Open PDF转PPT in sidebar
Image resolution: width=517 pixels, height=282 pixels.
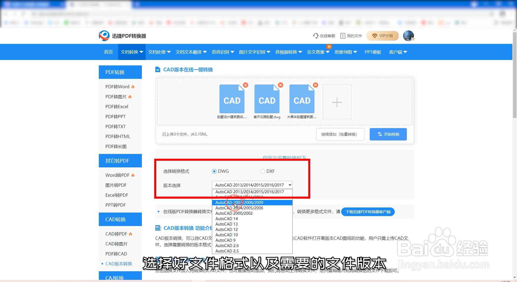click(x=116, y=117)
